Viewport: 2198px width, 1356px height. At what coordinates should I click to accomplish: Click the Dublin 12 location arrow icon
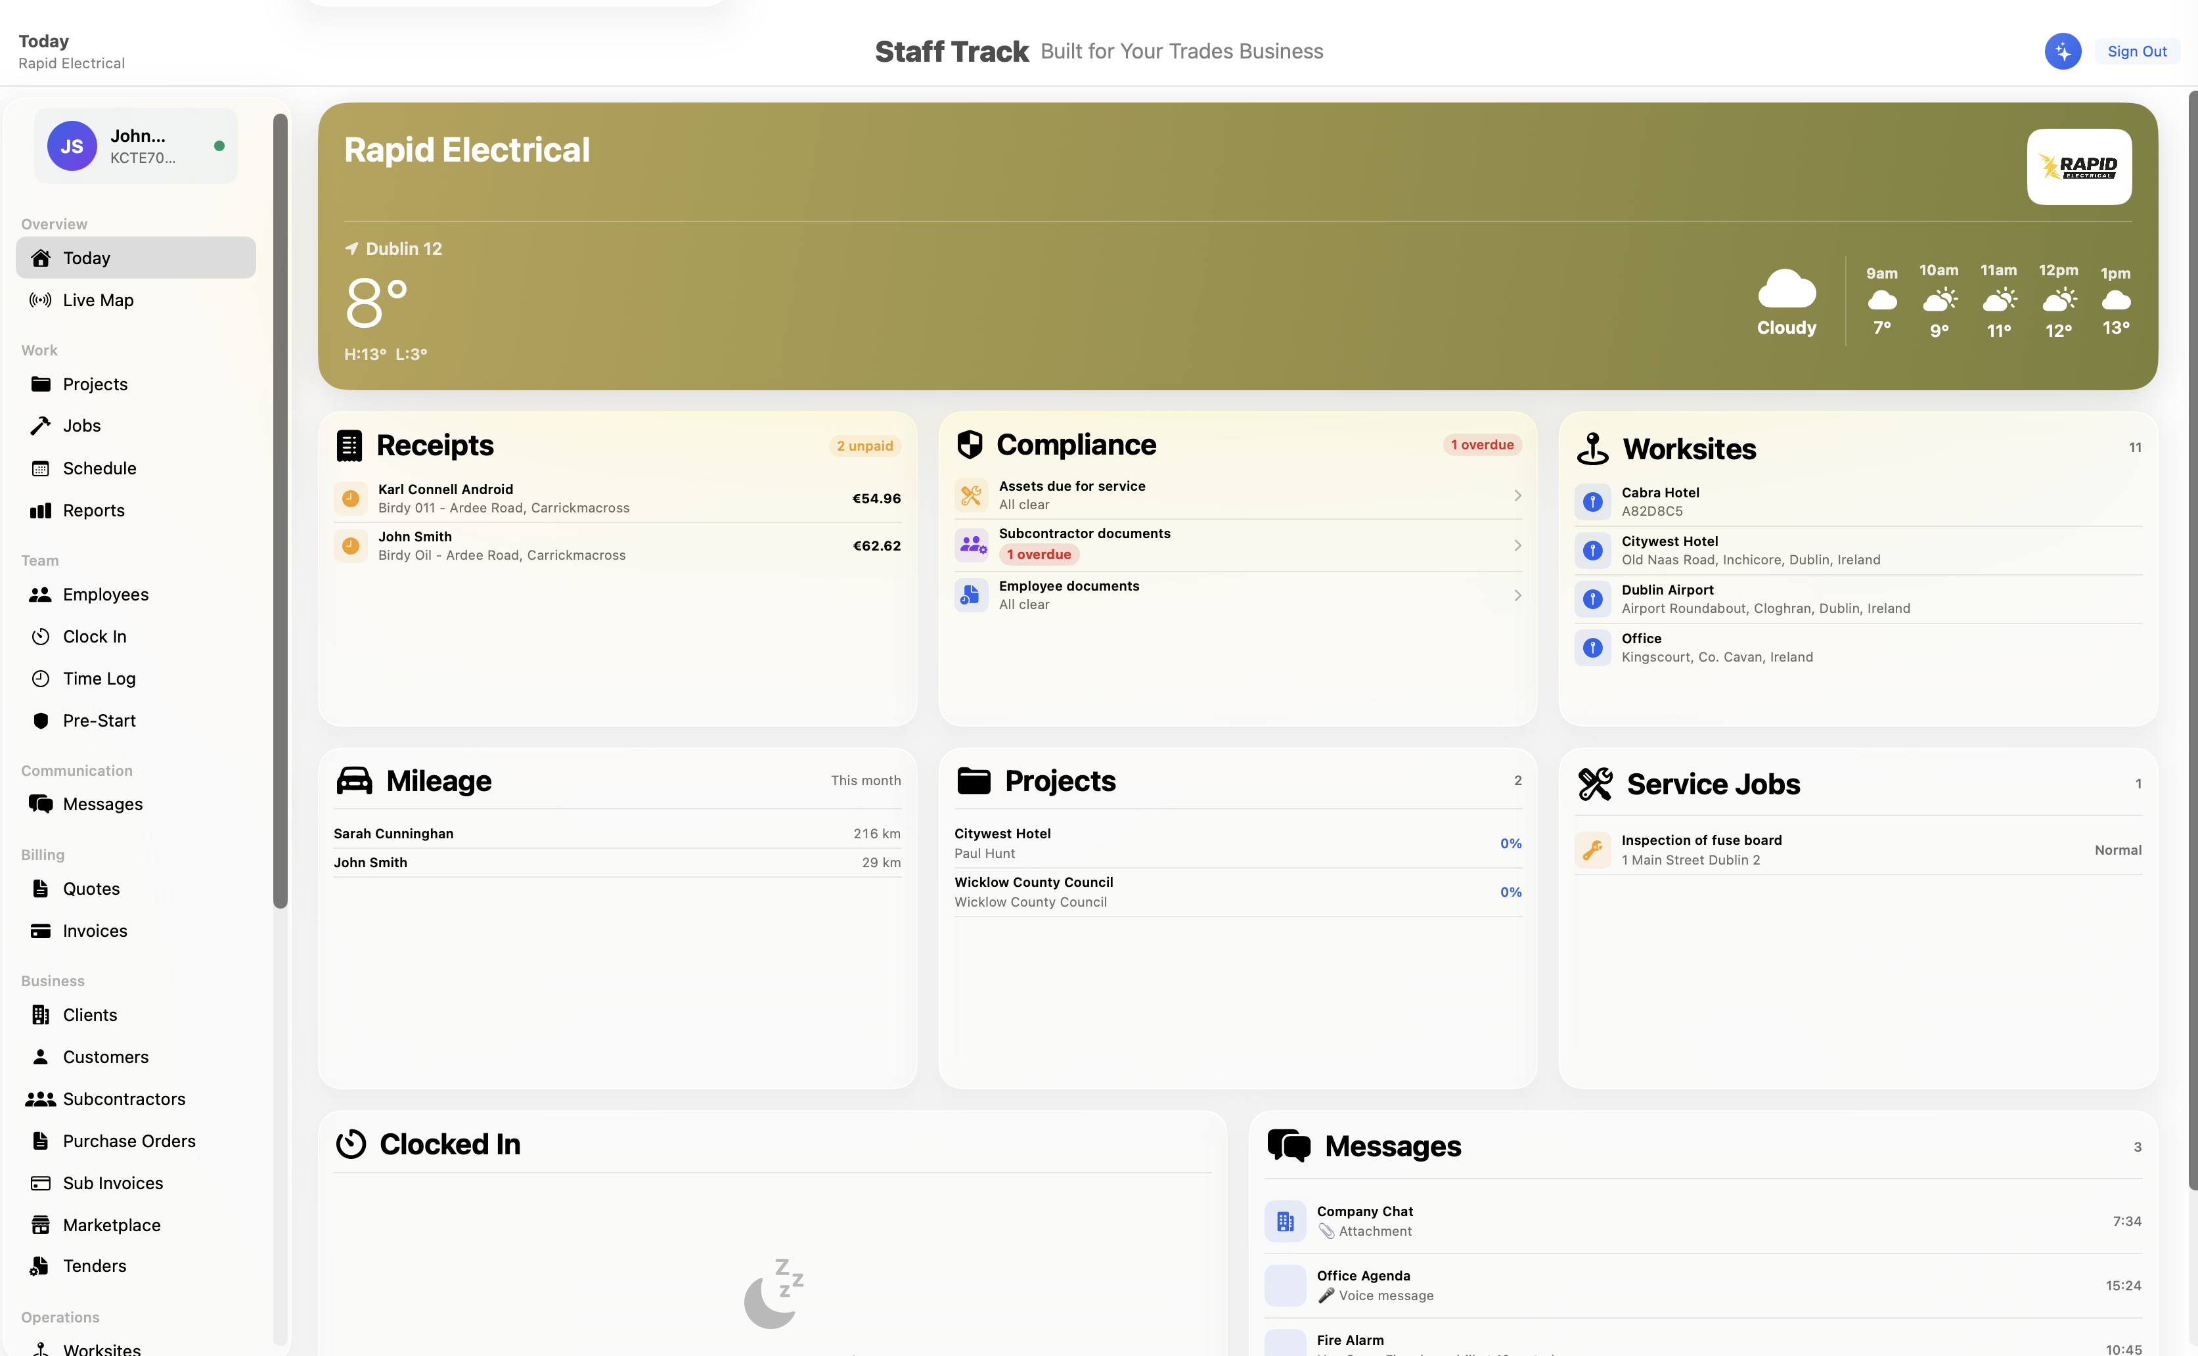[351, 248]
